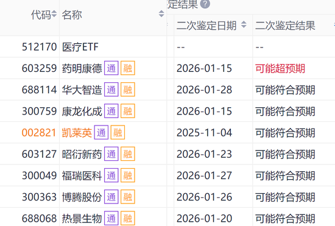
Task: Open stock 博腾股份 by name
Action: tap(82, 197)
